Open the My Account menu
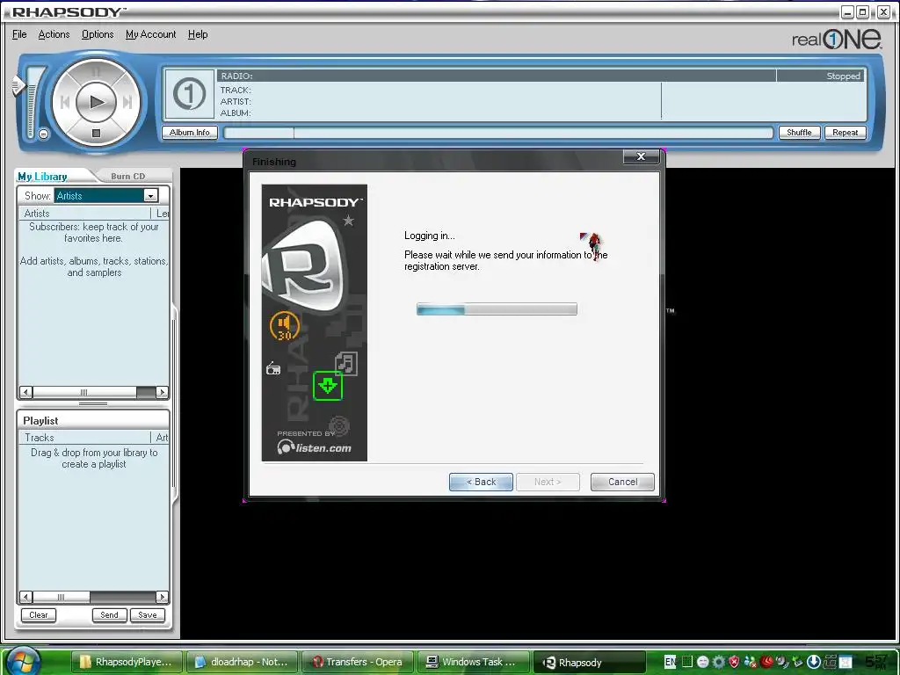This screenshot has width=900, height=675. pos(151,34)
